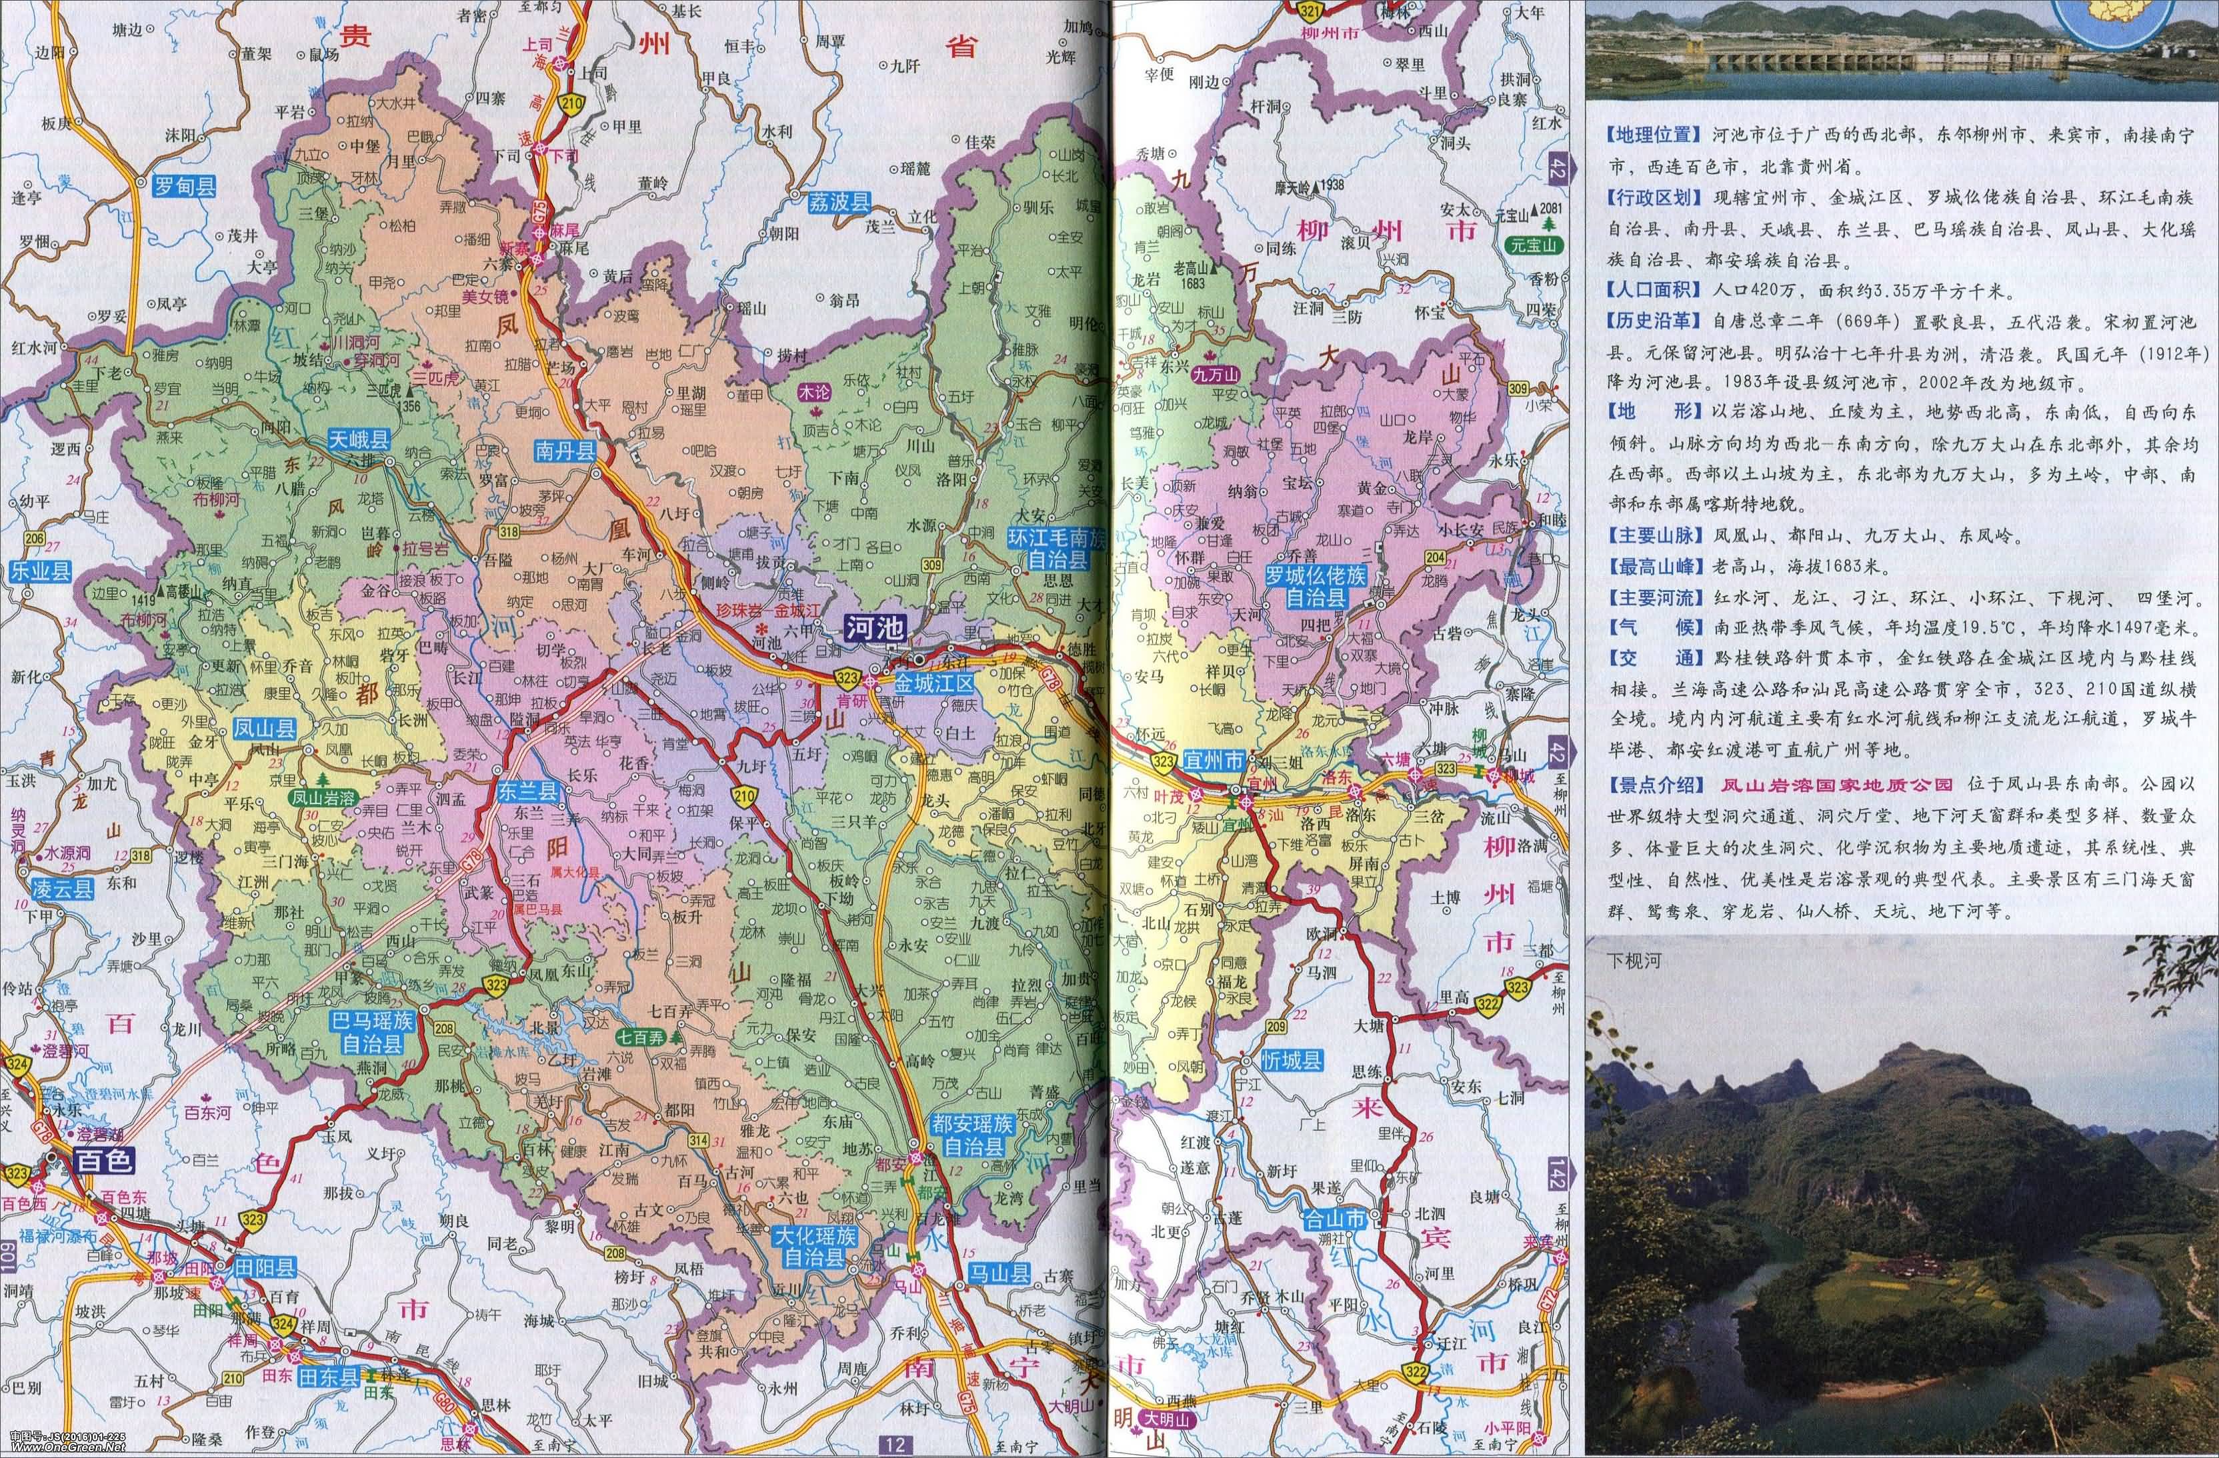Click the 204 road shield beside 罗城
This screenshot has height=1458, width=2219.
click(x=1435, y=557)
